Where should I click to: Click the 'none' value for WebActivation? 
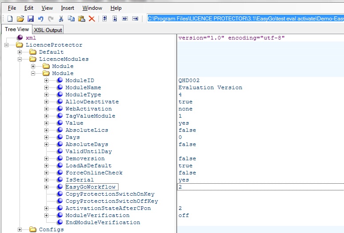pyautogui.click(x=186, y=109)
